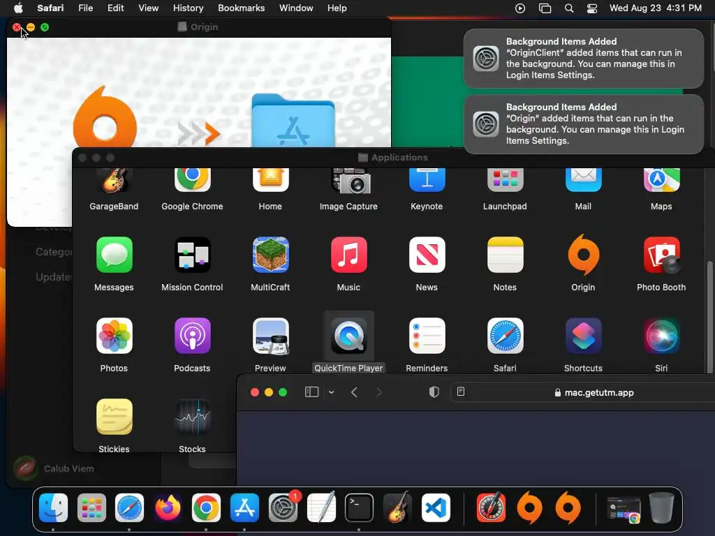Open Photo Booth app icon

[661, 255]
